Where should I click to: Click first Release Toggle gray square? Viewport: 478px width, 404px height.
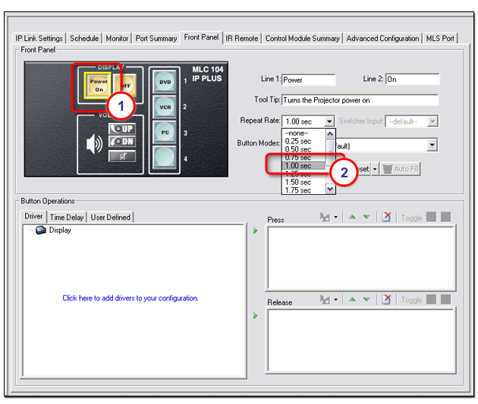pyautogui.click(x=432, y=299)
